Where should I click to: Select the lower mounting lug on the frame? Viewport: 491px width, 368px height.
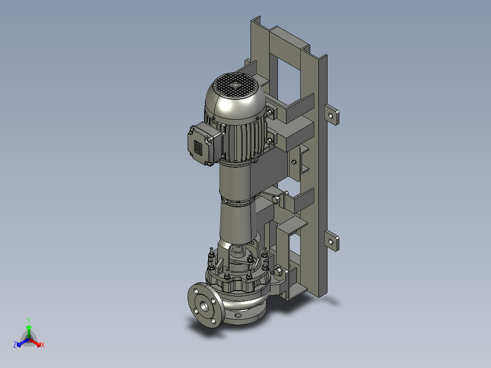pos(332,241)
